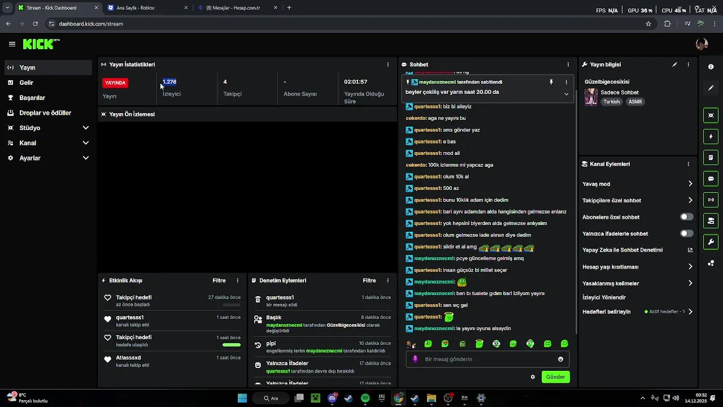
Task: Open Yayın in the left sidebar
Action: click(x=48, y=67)
